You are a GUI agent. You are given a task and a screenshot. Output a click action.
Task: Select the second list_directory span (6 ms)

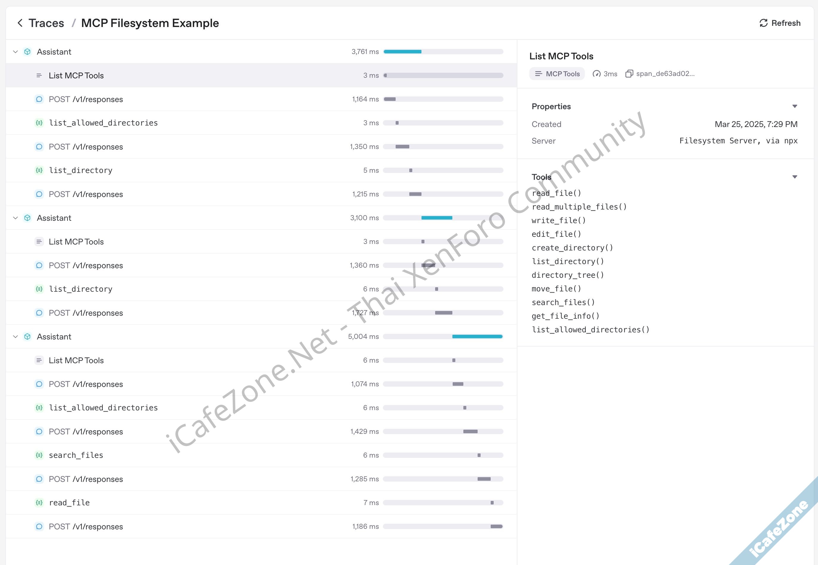tap(80, 289)
